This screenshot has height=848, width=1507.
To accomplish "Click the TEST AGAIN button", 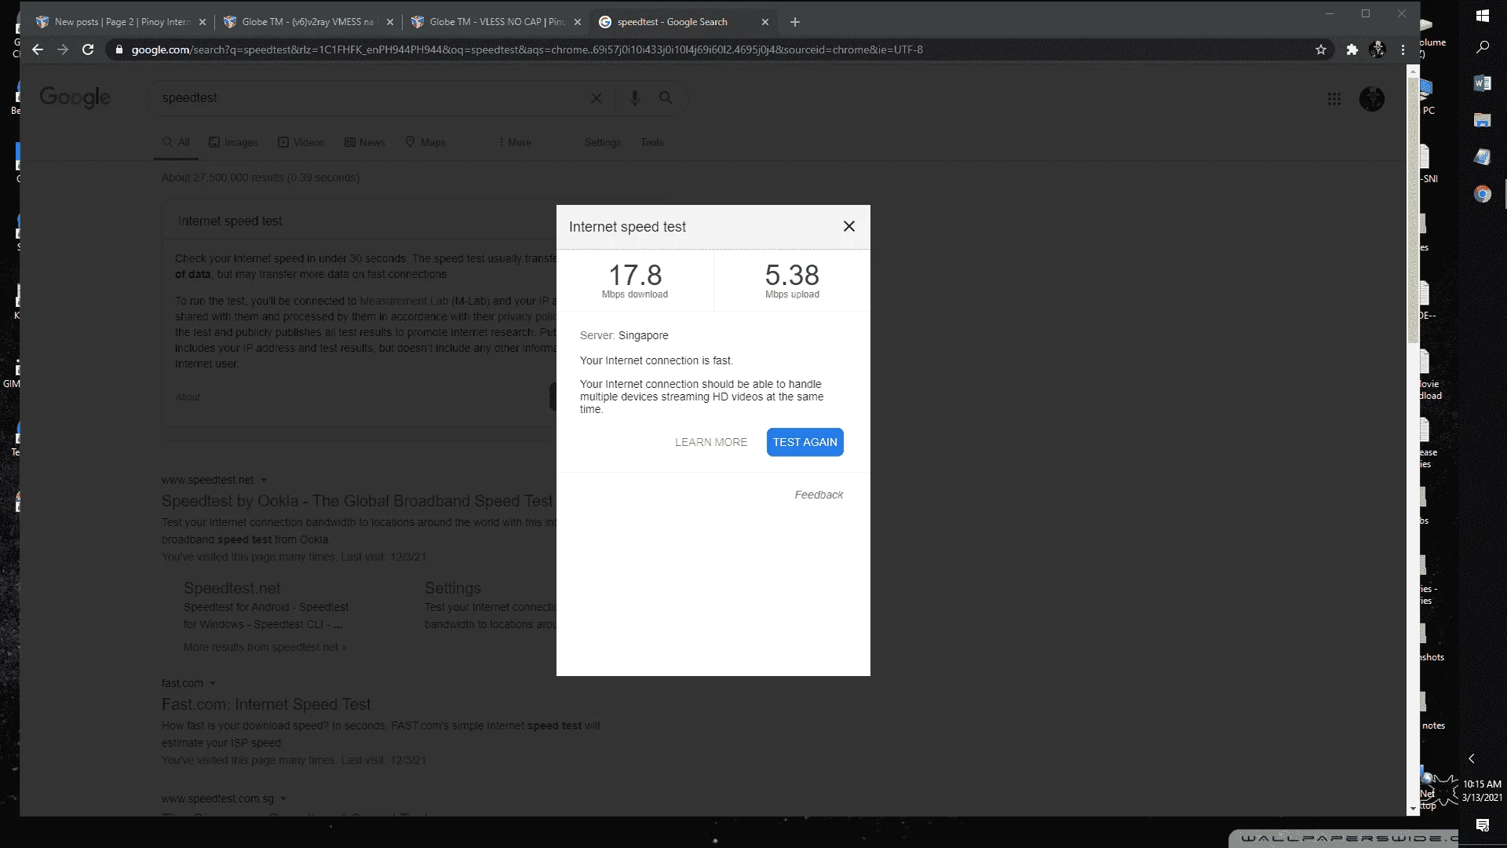I will [x=805, y=442].
